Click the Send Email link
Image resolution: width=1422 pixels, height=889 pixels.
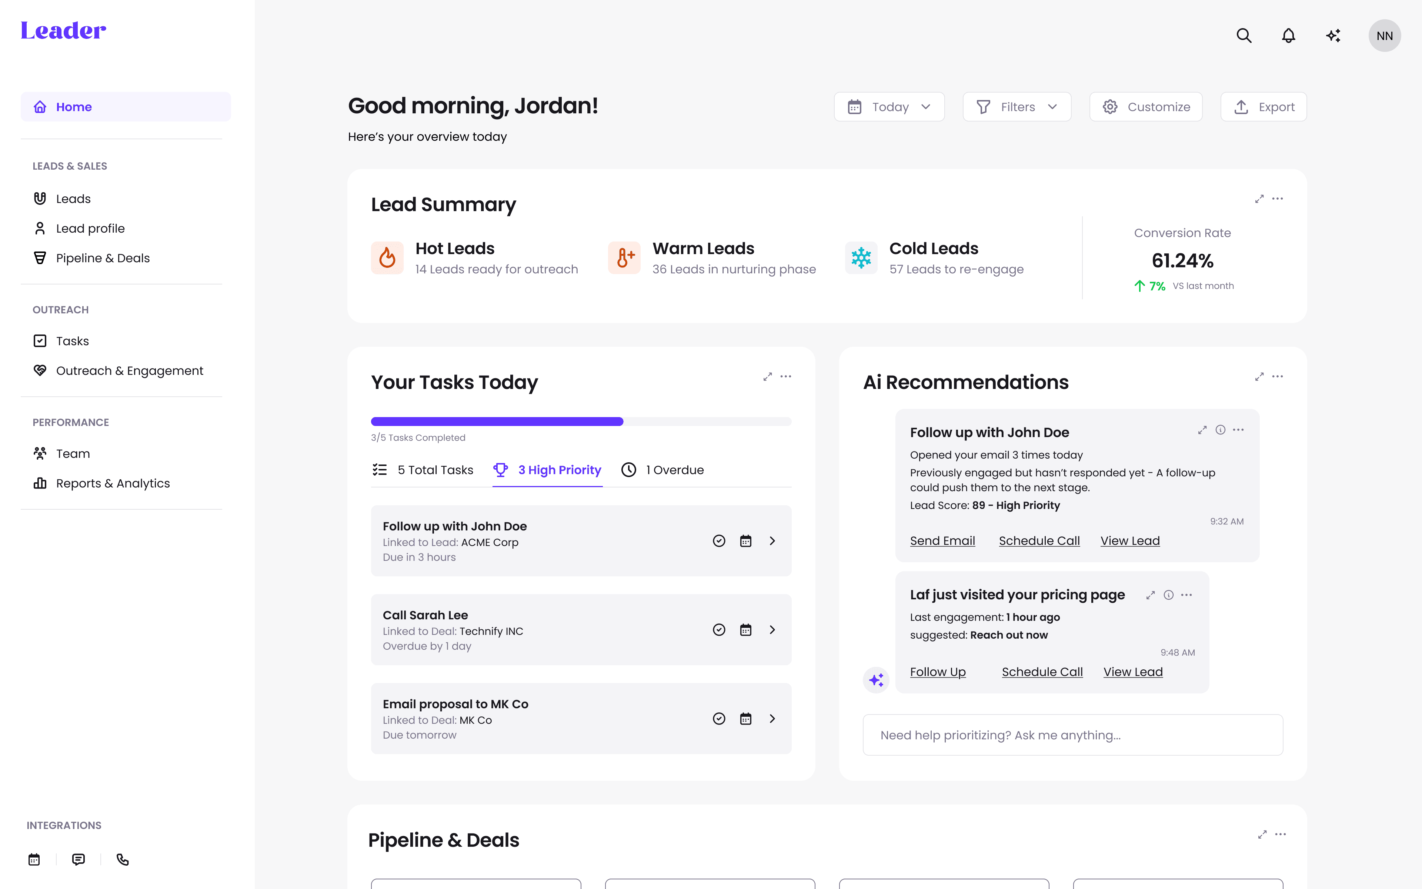coord(942,541)
